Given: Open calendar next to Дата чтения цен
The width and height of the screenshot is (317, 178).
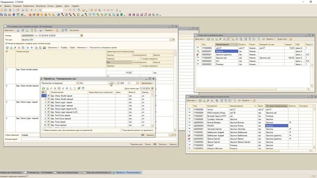Looking at the screenshot, I should click(152, 89).
